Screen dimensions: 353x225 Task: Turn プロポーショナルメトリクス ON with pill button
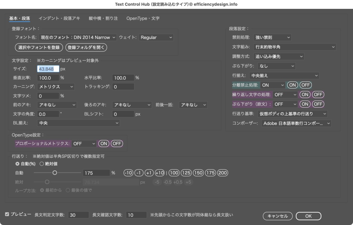(x=104, y=144)
